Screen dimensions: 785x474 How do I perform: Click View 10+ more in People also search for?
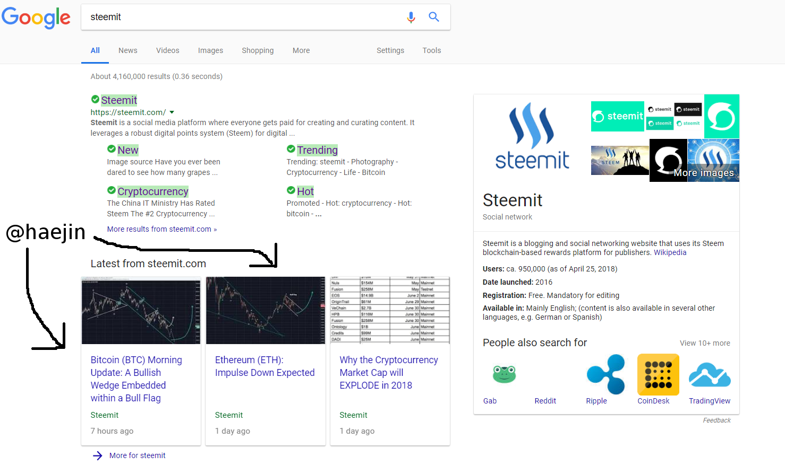[x=704, y=343]
